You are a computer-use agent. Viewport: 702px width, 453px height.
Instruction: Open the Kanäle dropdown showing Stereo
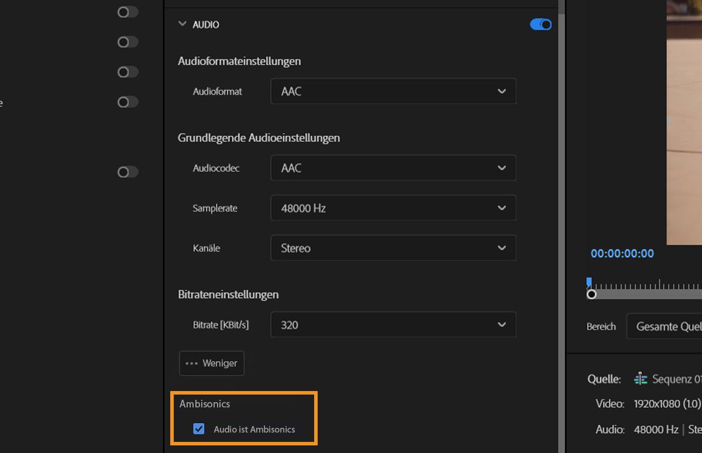[x=393, y=248]
